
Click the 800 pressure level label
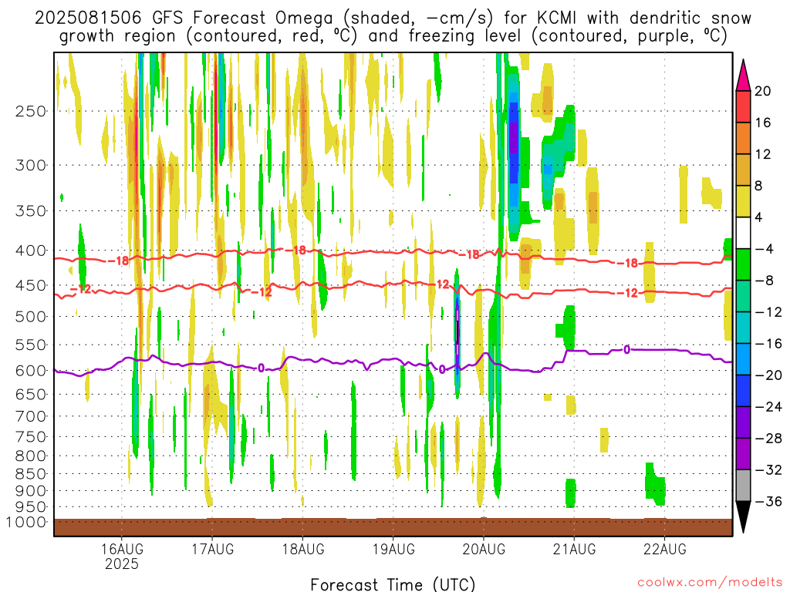pyautogui.click(x=31, y=456)
